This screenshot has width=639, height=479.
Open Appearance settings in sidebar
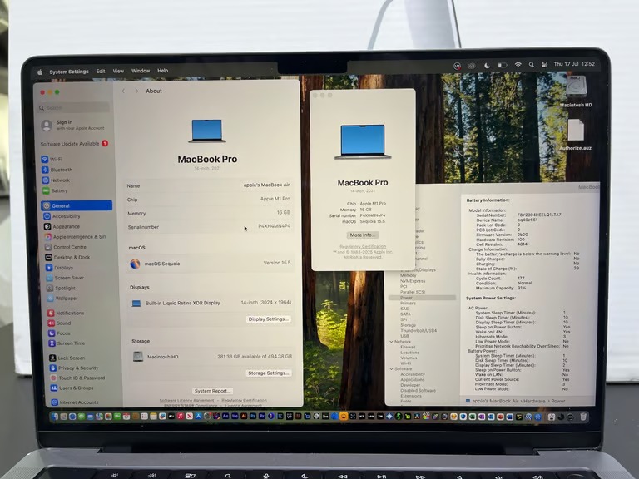(x=62, y=226)
